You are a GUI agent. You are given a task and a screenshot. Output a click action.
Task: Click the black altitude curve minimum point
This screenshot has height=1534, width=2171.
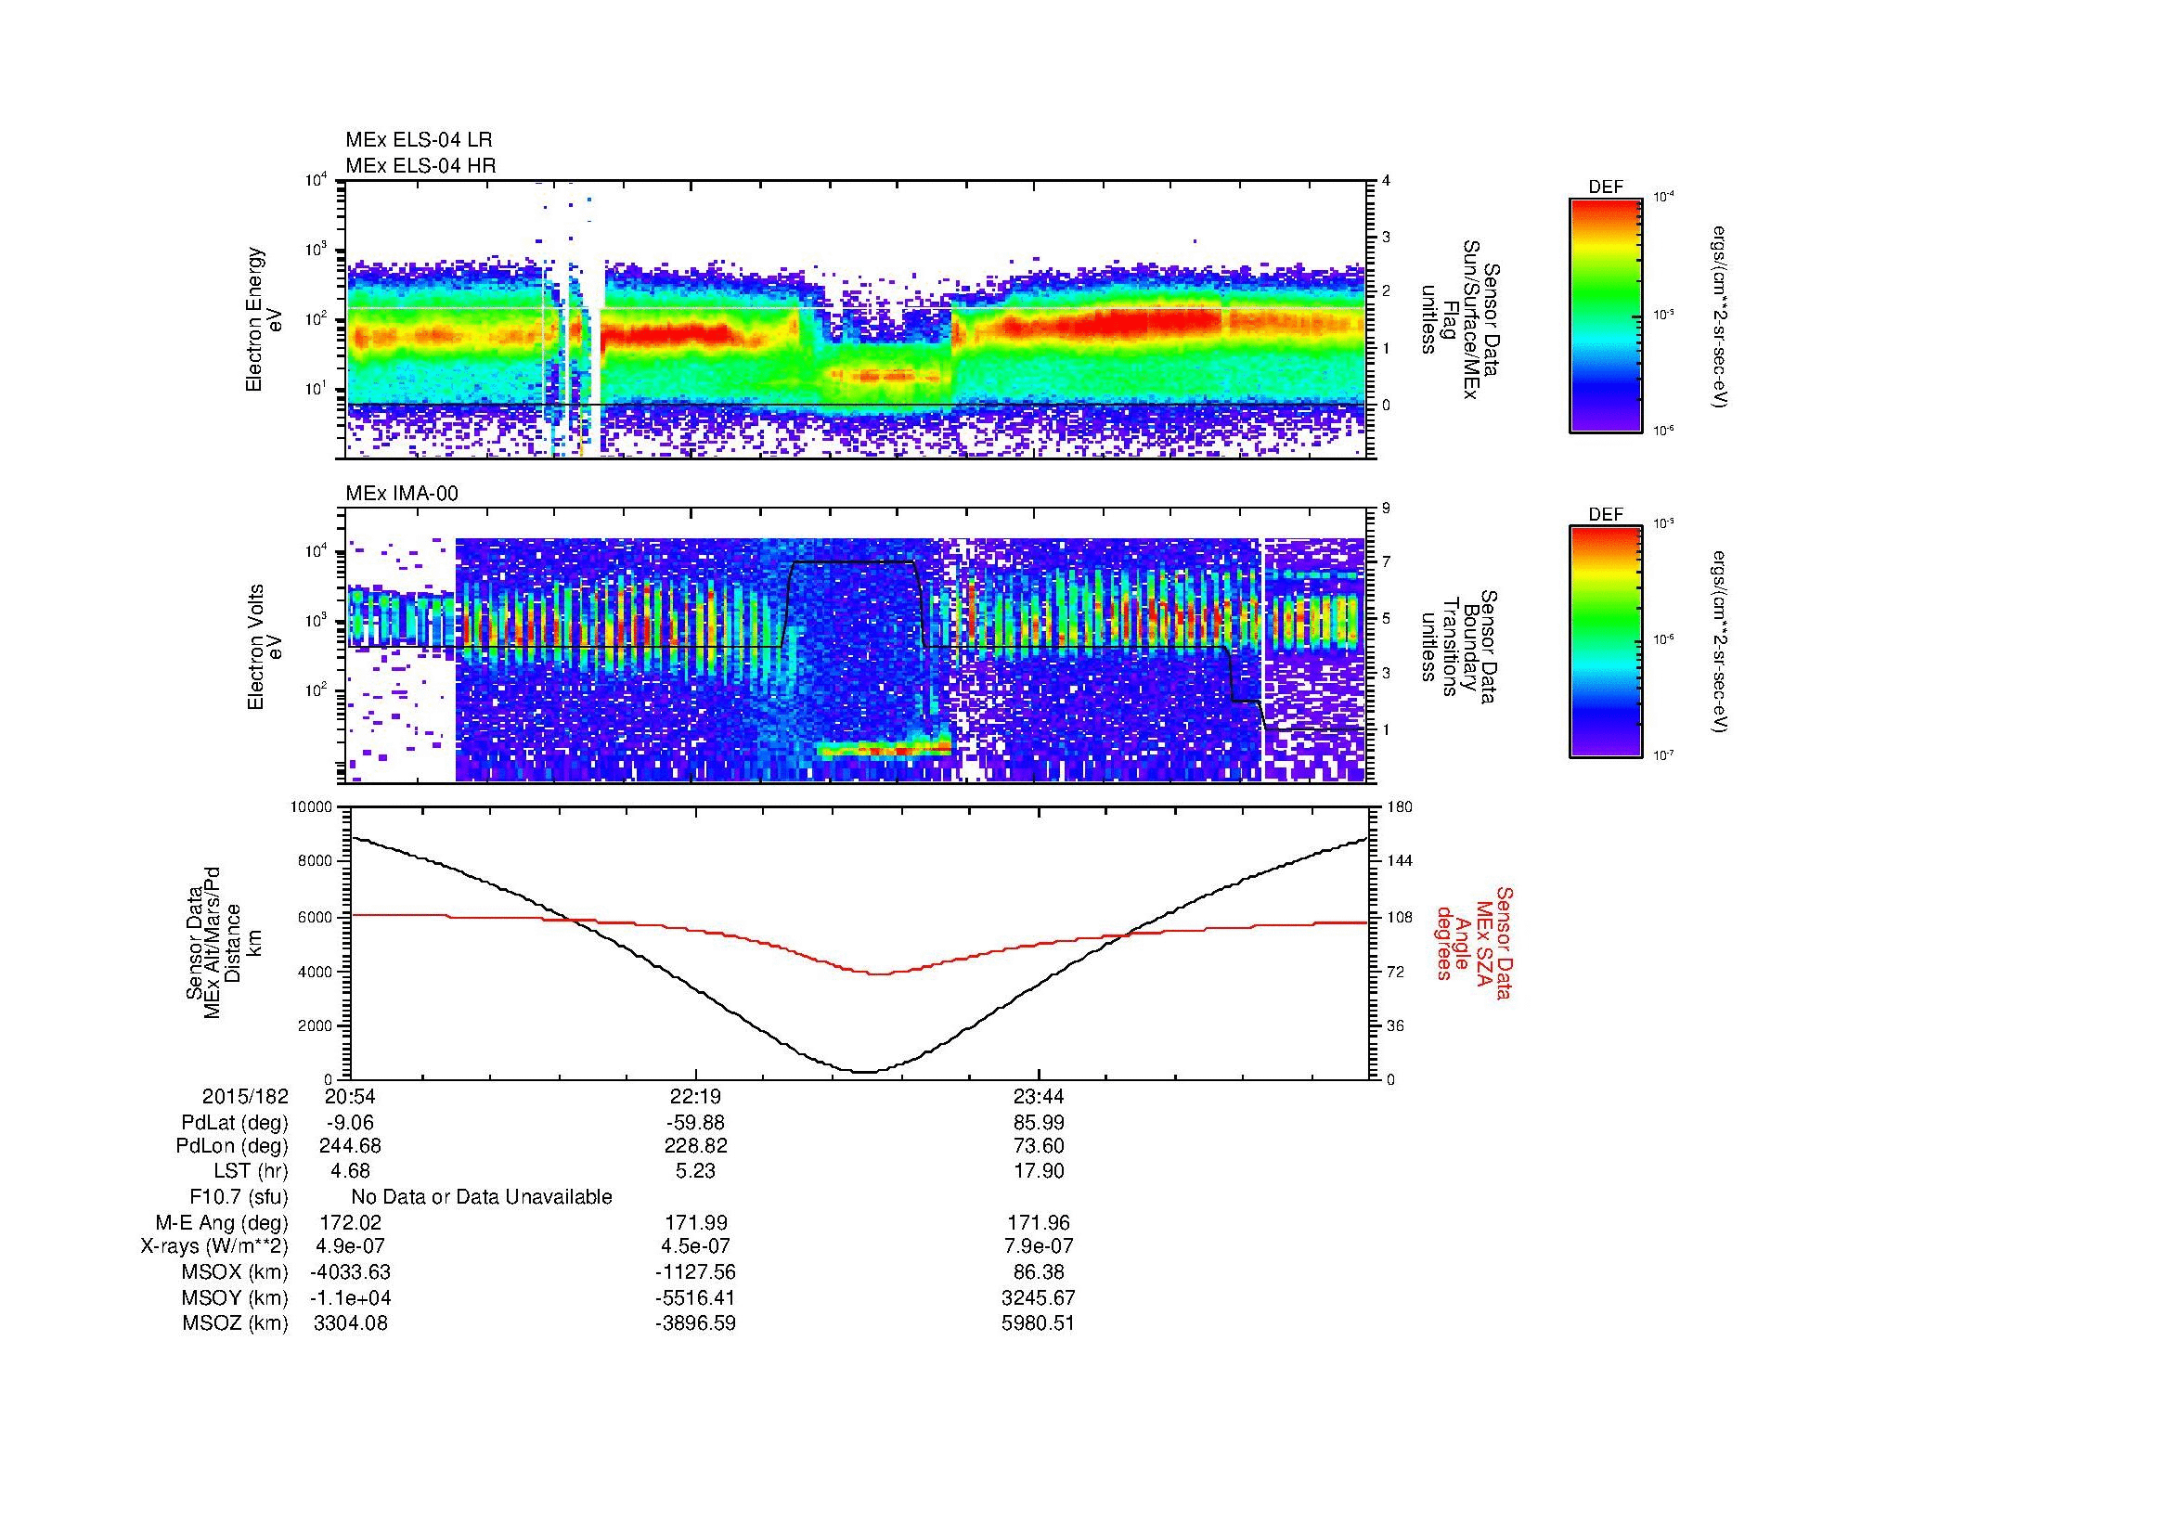coord(866,1072)
